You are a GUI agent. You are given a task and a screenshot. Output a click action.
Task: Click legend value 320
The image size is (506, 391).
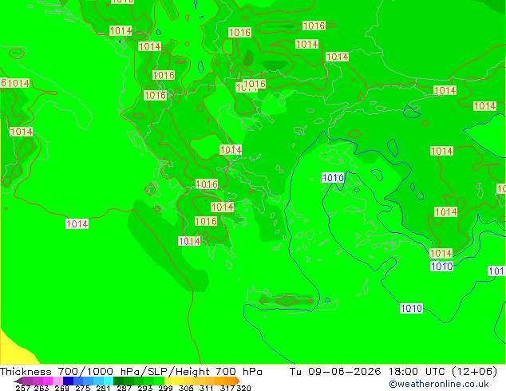click(243, 388)
